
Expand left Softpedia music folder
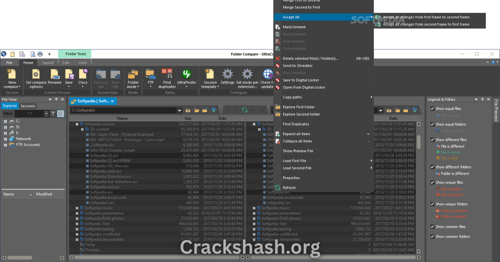point(77,208)
